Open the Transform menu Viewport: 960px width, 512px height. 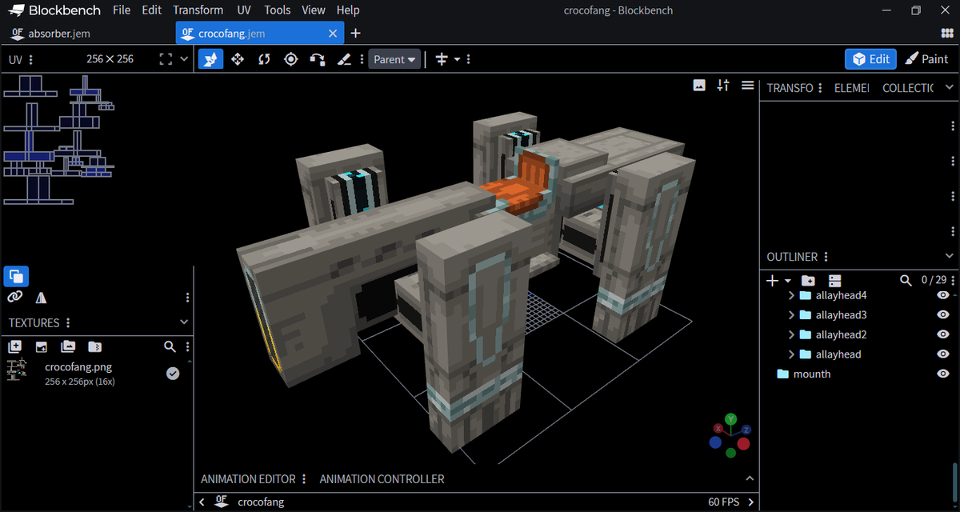point(198,10)
